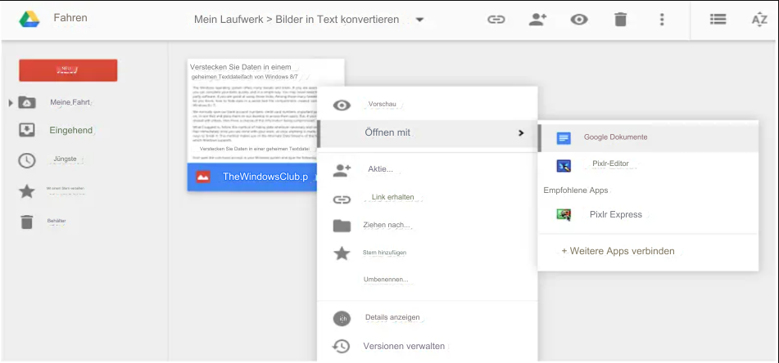The width and height of the screenshot is (779, 363).
Task: Click the eye icon beside Vorschau
Action: [x=342, y=105]
